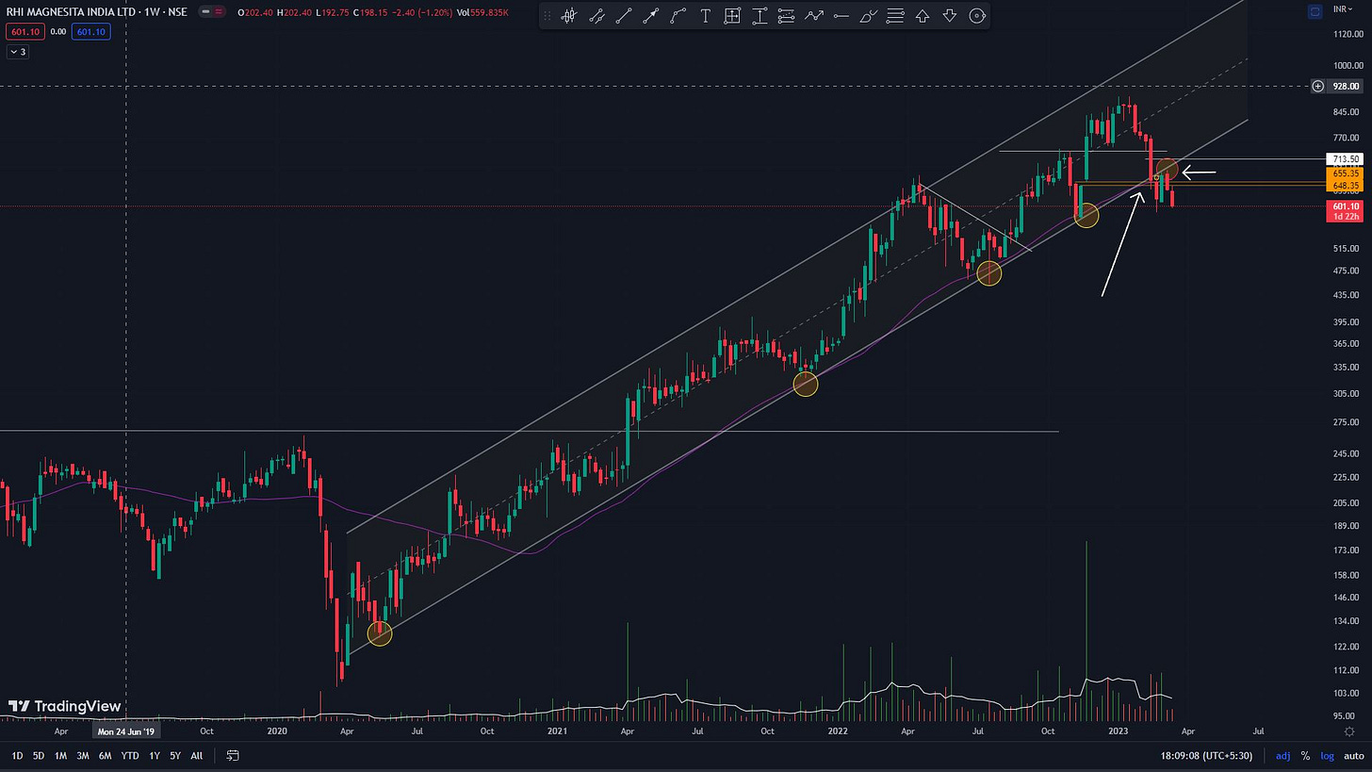Grab the drawing toolbar drag handle
Image resolution: width=1372 pixels, height=772 pixels.
547,16
